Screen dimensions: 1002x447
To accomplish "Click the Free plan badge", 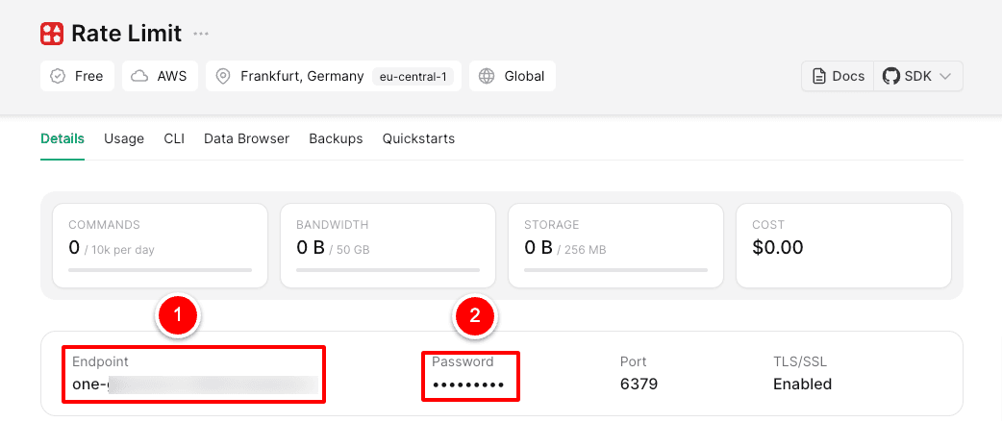I will click(x=78, y=76).
